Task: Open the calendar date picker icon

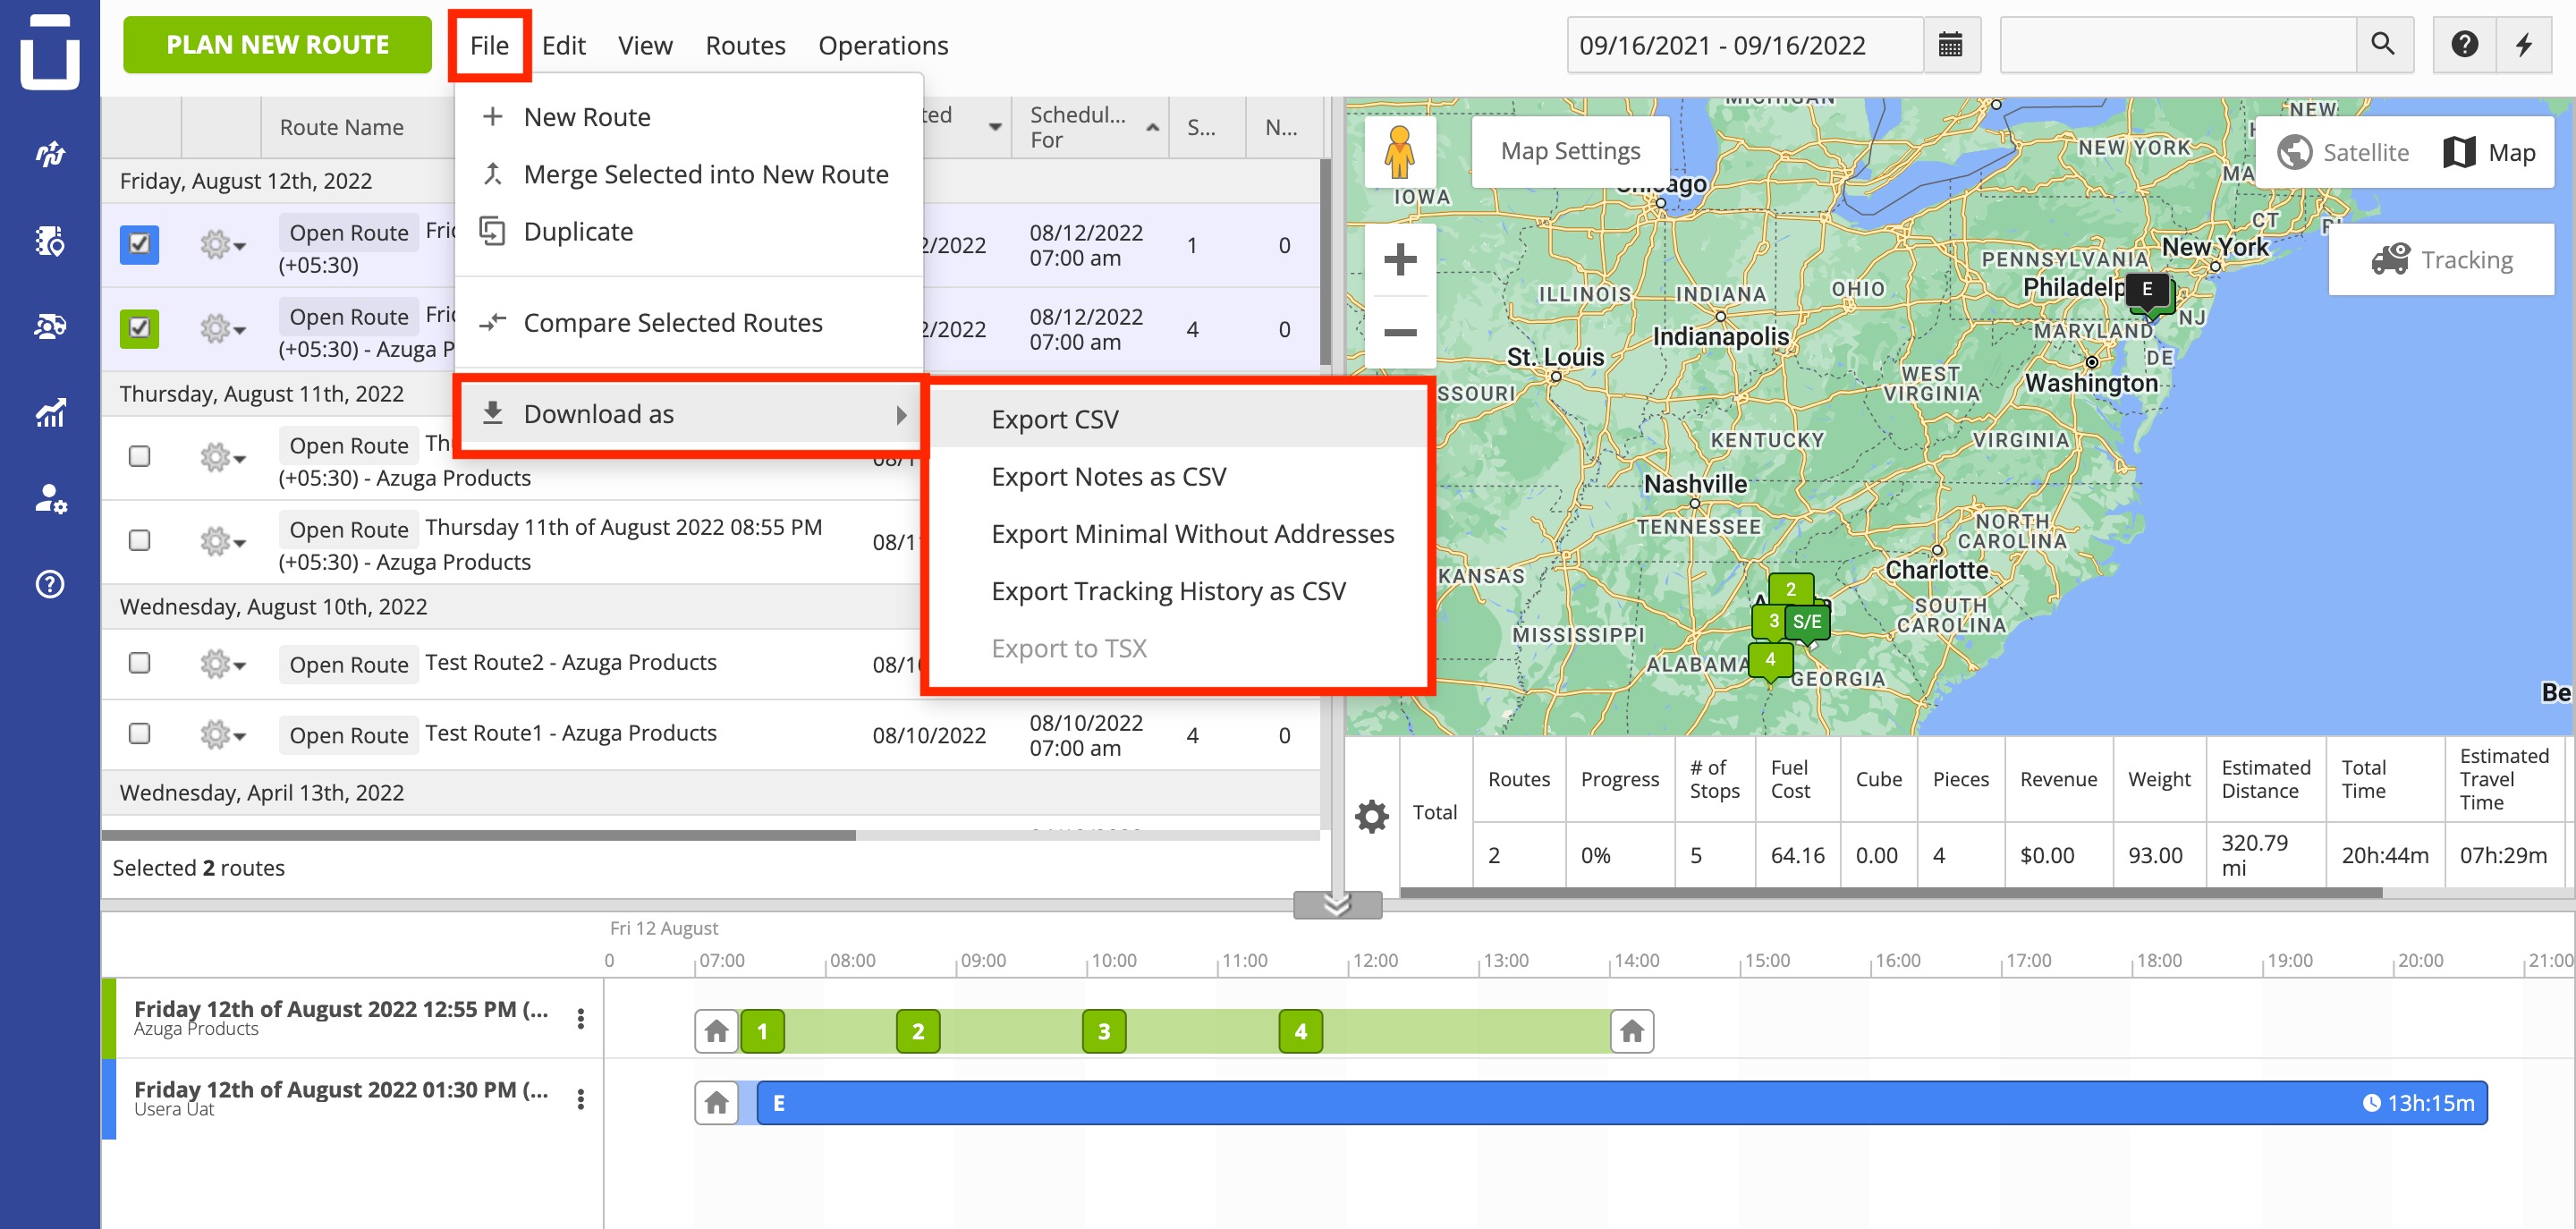Action: click(1950, 45)
